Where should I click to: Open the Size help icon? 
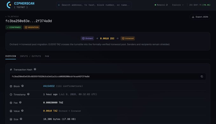[21, 119]
